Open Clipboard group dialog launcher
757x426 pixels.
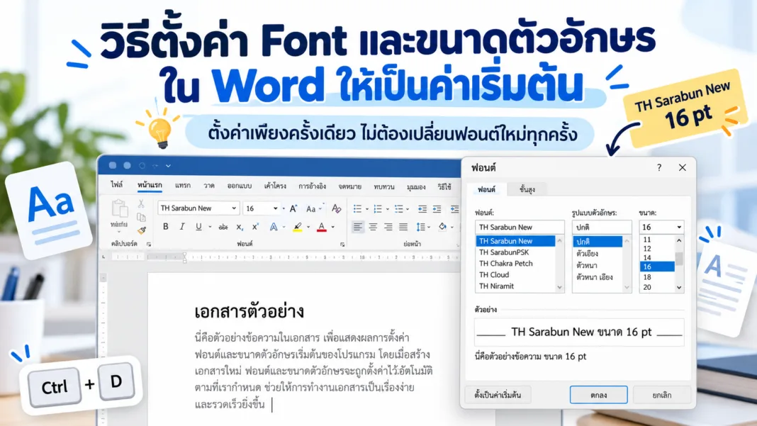tap(149, 245)
